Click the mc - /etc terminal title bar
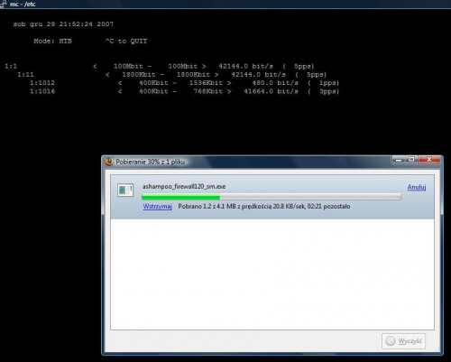 pos(225,5)
